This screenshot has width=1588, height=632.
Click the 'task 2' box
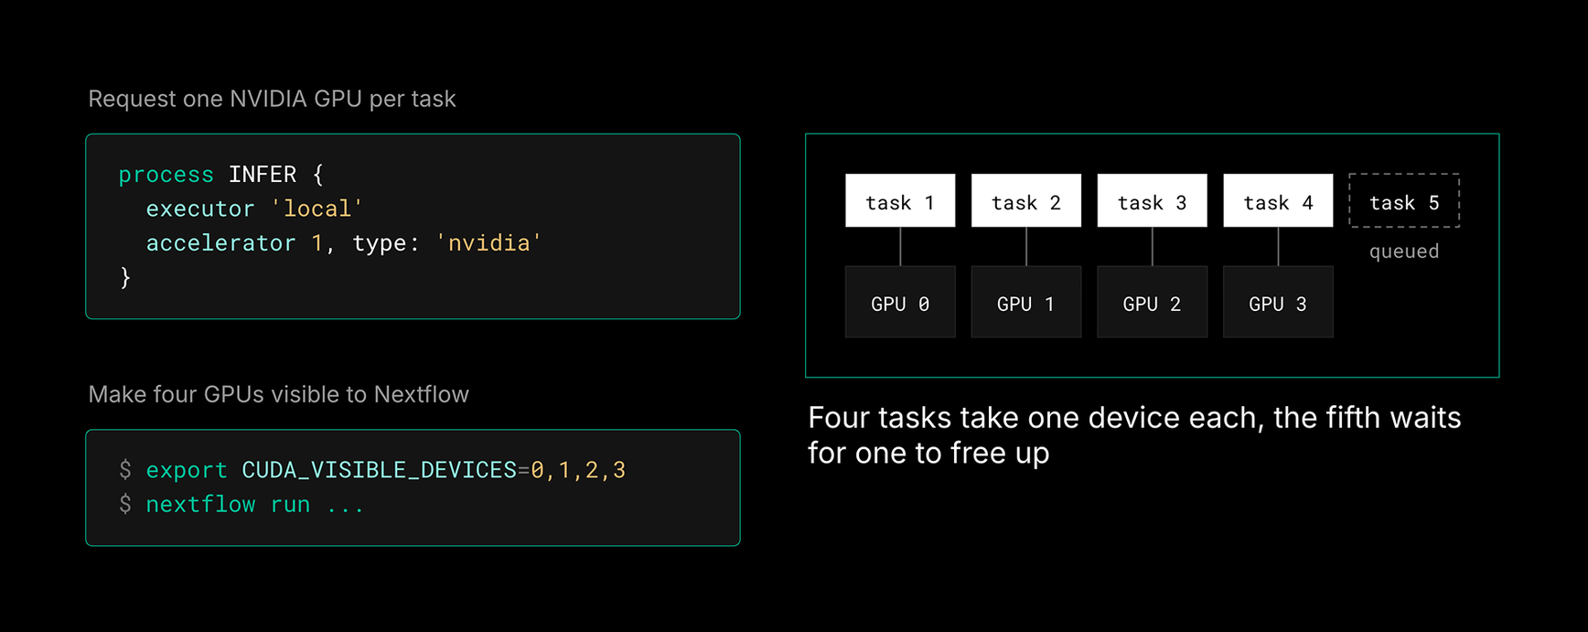click(x=1026, y=200)
